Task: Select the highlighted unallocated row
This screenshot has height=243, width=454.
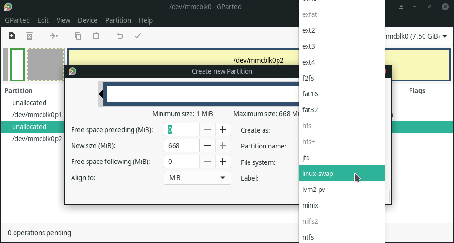Action: 33,127
